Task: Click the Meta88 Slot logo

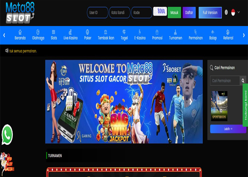Action: point(20,13)
